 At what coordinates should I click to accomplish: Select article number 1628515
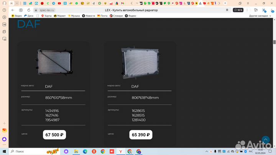138,115
